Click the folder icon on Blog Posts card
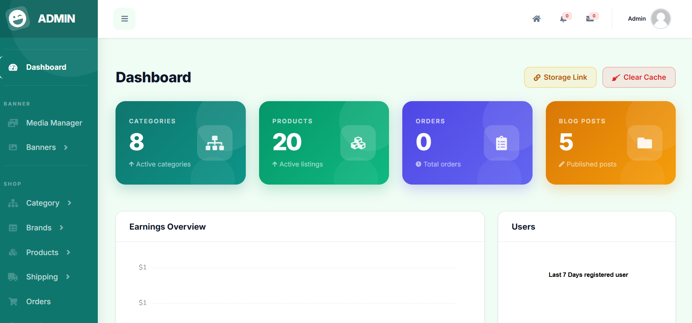 point(645,143)
